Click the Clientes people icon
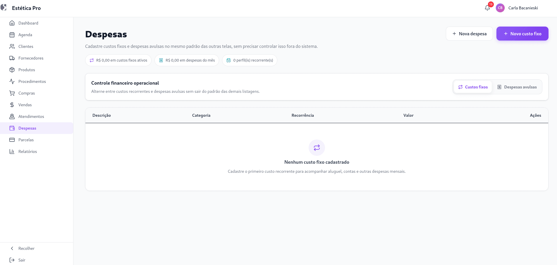The image size is (557, 265). coord(12,46)
